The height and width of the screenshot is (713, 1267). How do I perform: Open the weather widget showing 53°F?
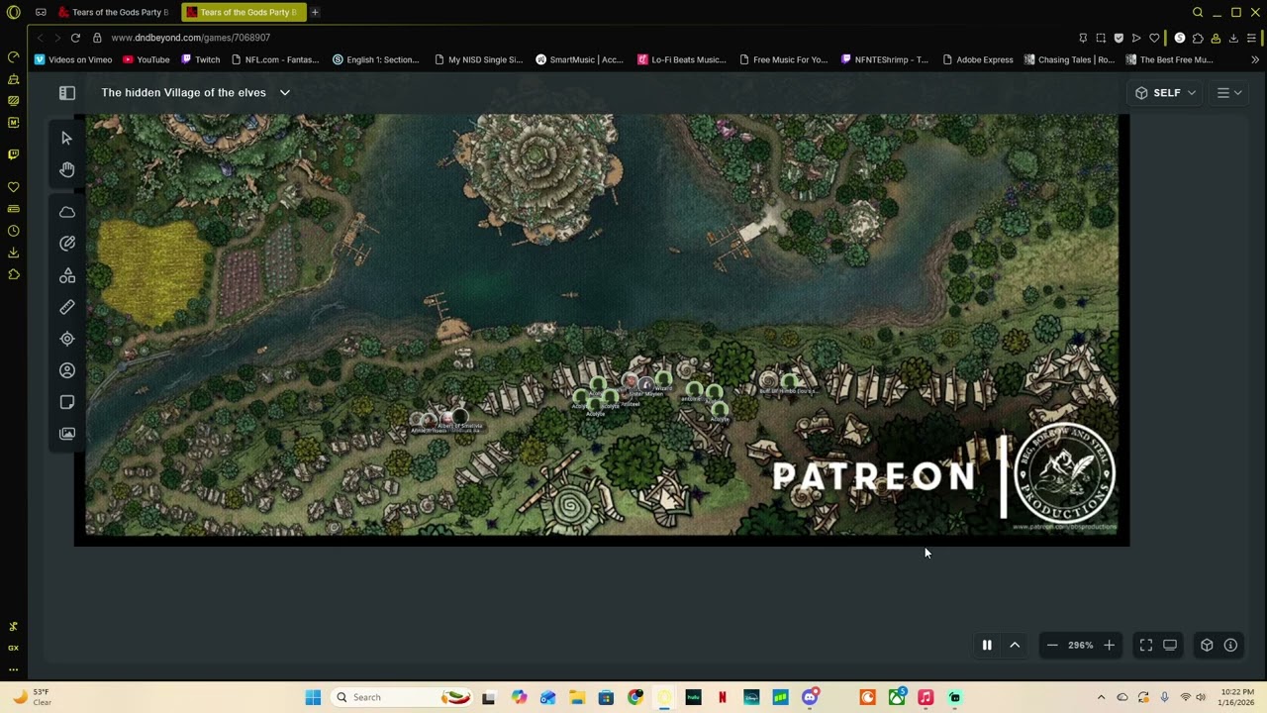(32, 697)
